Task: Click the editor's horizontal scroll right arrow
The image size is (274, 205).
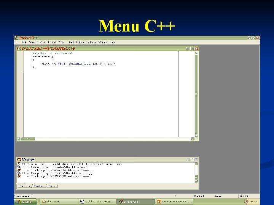Action: click(193, 139)
